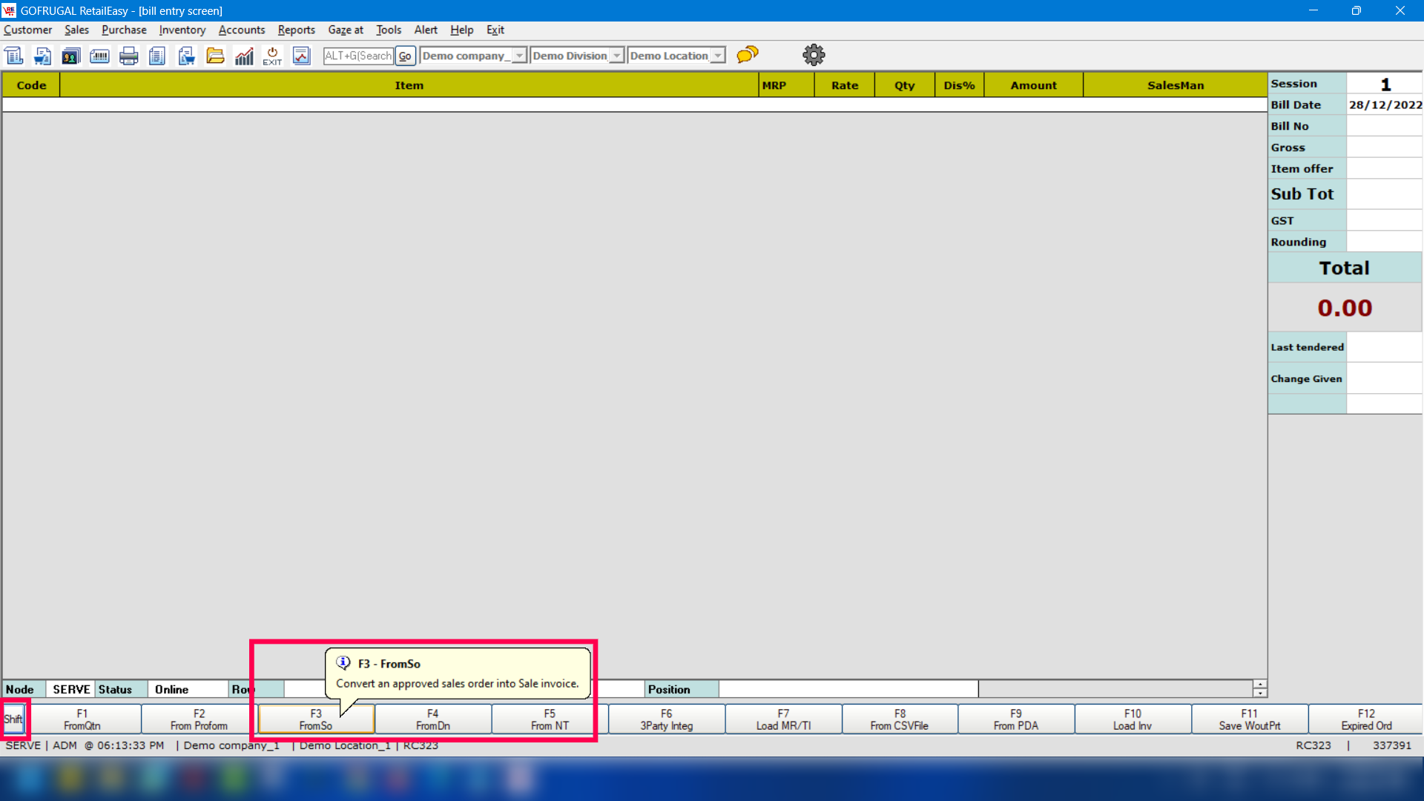Open the Reports menu
Image resolution: width=1424 pixels, height=801 pixels.
(296, 30)
